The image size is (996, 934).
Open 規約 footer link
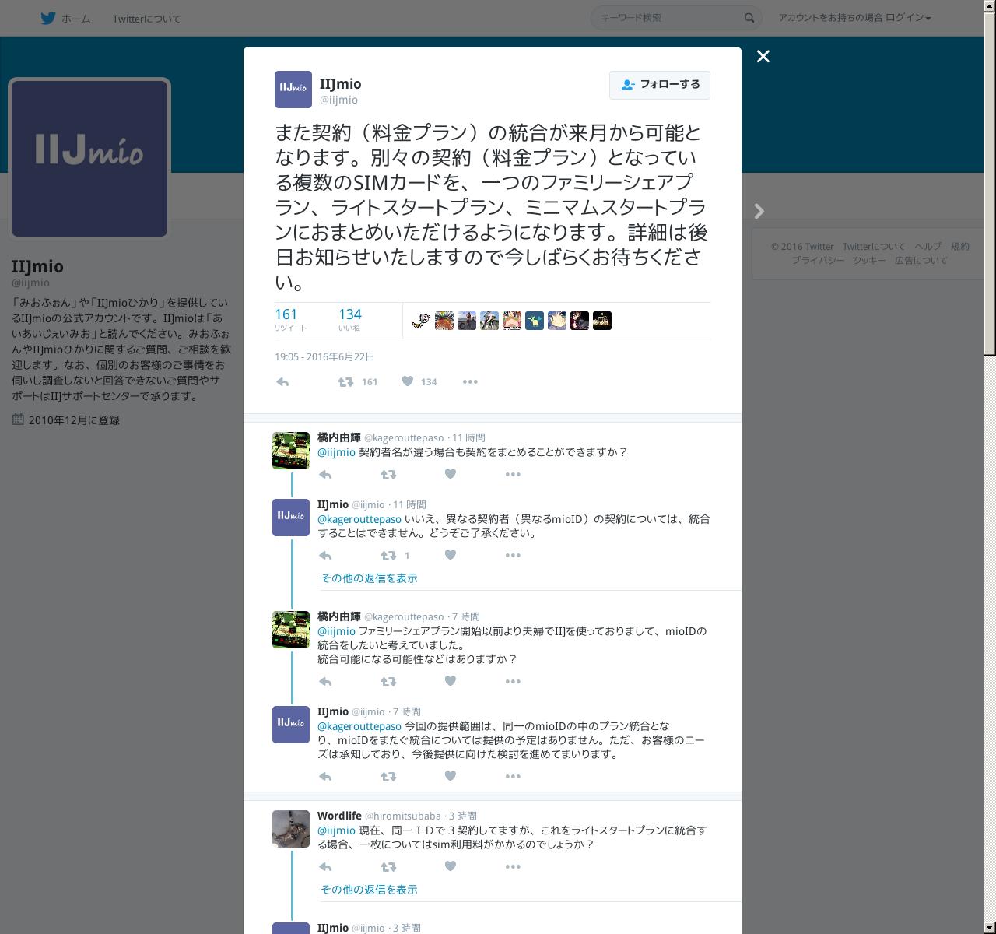pos(960,247)
